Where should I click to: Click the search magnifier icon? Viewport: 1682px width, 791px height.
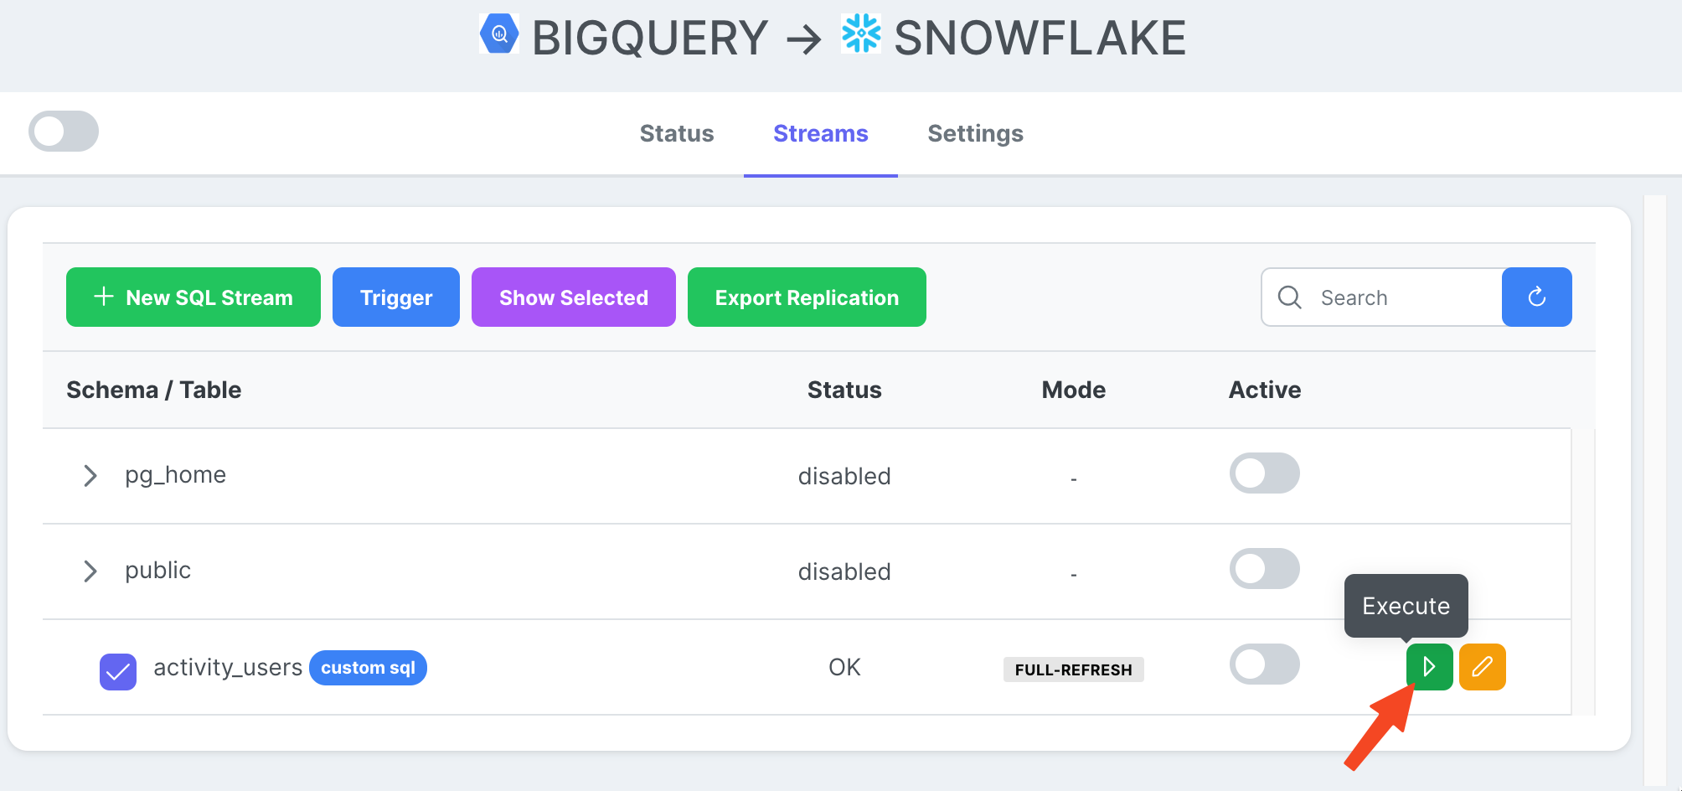pos(1289,297)
